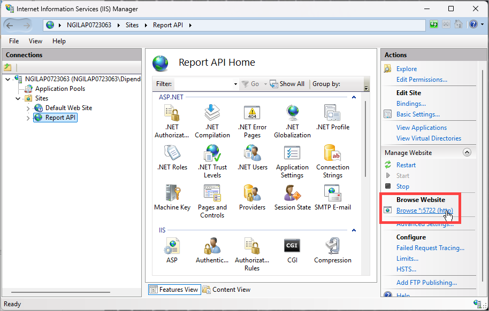Open the .NET Authorization feature icon
This screenshot has height=311, width=489.
pyautogui.click(x=172, y=121)
